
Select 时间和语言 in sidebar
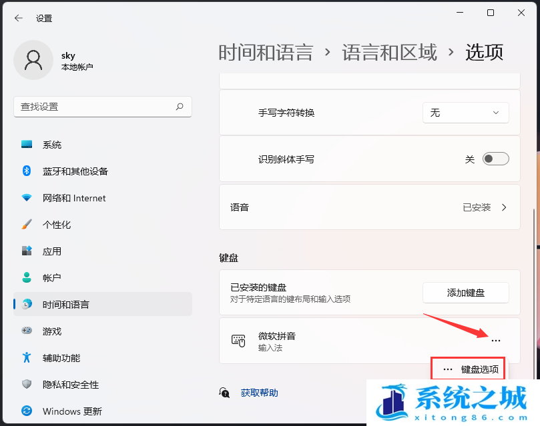tap(103, 304)
